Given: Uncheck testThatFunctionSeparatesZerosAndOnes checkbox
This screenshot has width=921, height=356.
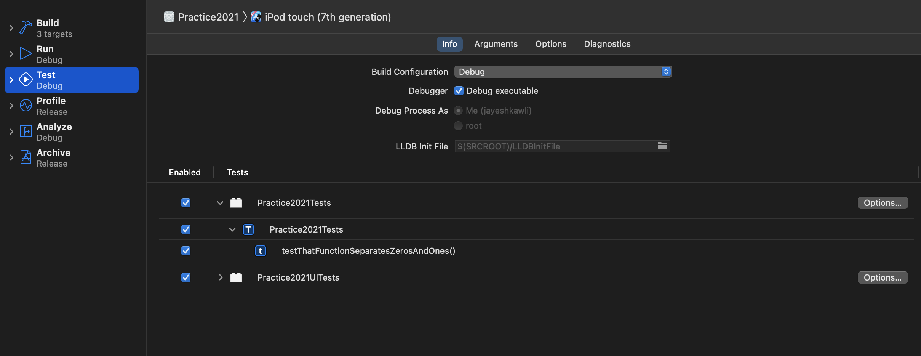Looking at the screenshot, I should 186,251.
